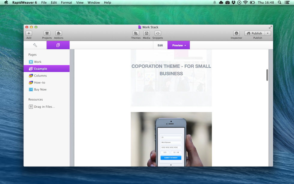Click the Coporation Theme heading text

click(171, 70)
